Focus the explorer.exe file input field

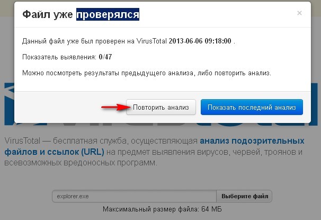coord(135,196)
